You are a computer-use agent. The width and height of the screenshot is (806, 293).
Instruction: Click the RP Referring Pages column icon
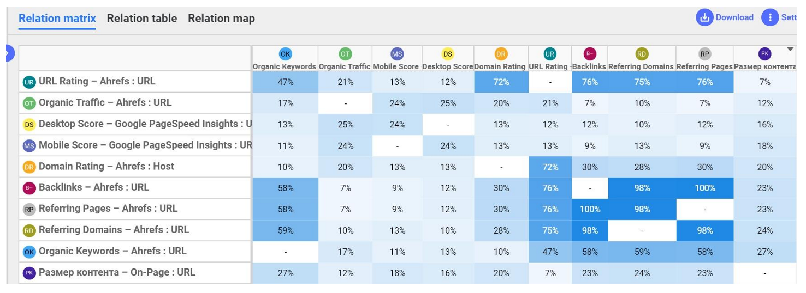point(705,54)
